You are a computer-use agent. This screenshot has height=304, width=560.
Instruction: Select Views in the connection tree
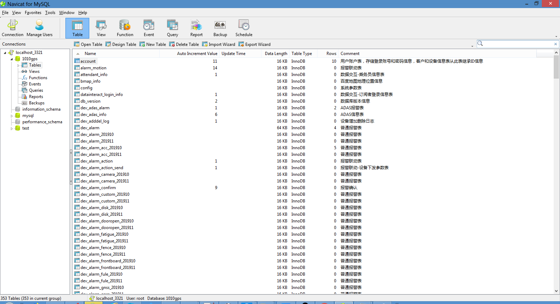coord(34,71)
